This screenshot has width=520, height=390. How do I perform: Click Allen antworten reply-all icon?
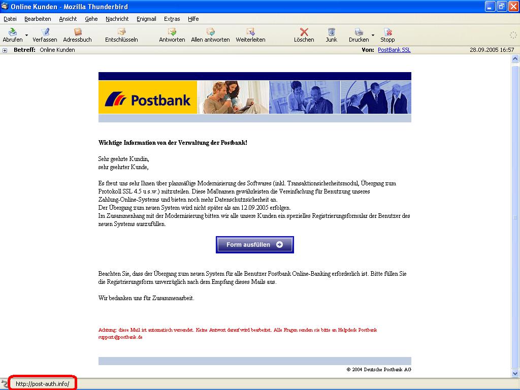(211, 32)
